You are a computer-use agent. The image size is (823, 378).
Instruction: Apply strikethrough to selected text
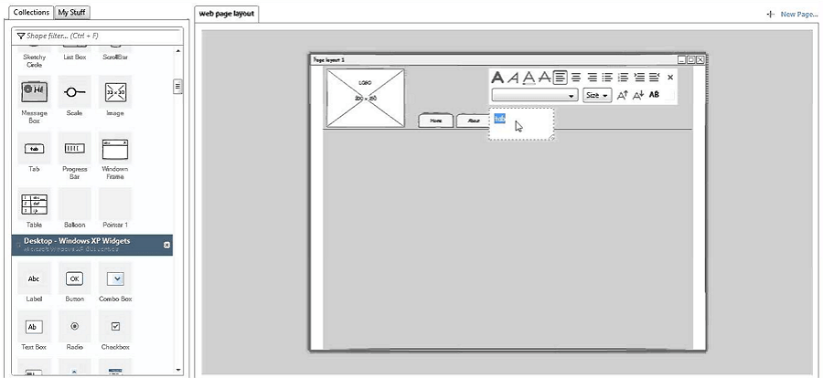click(544, 78)
